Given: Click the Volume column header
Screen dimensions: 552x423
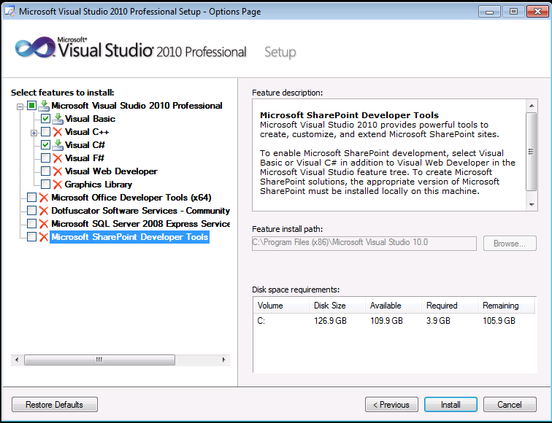Looking at the screenshot, I should 281,305.
